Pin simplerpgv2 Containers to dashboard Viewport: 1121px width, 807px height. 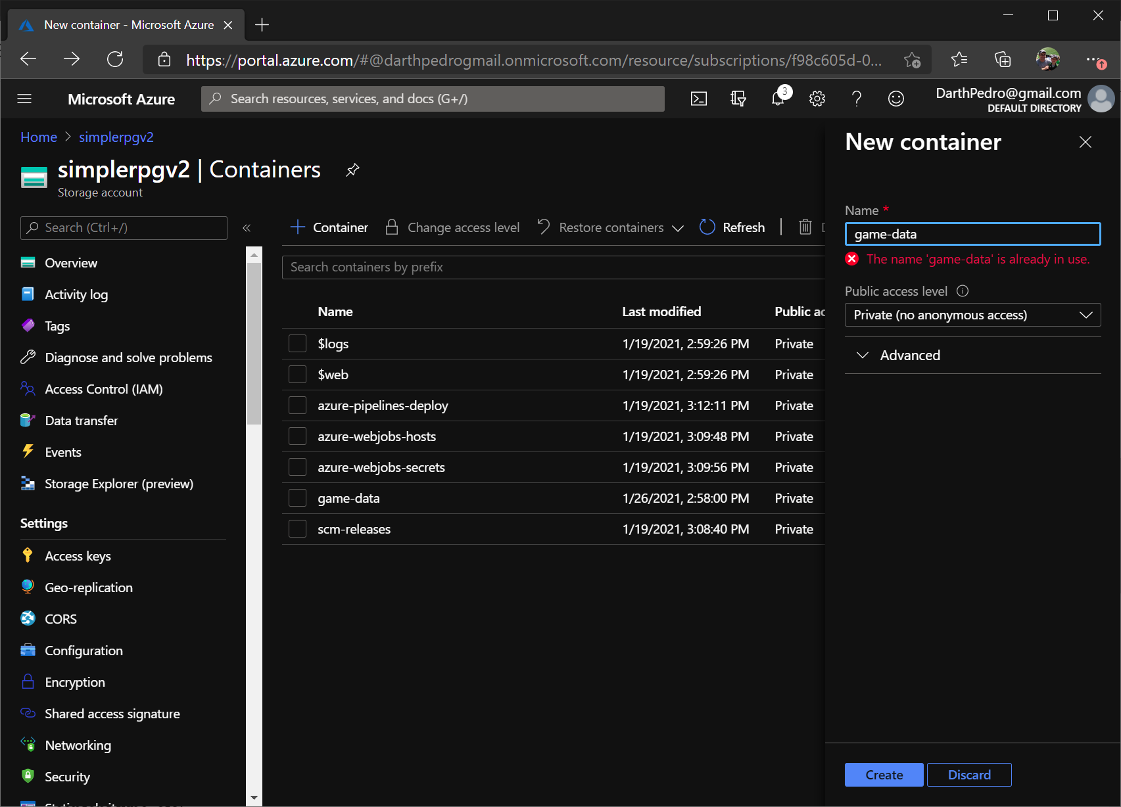pyautogui.click(x=352, y=170)
